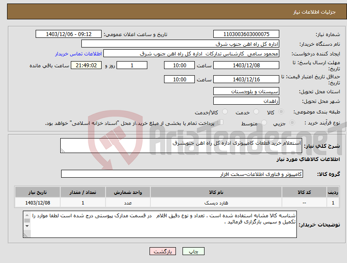Click scroll down arrow in buyer notes

[x=27, y=226]
